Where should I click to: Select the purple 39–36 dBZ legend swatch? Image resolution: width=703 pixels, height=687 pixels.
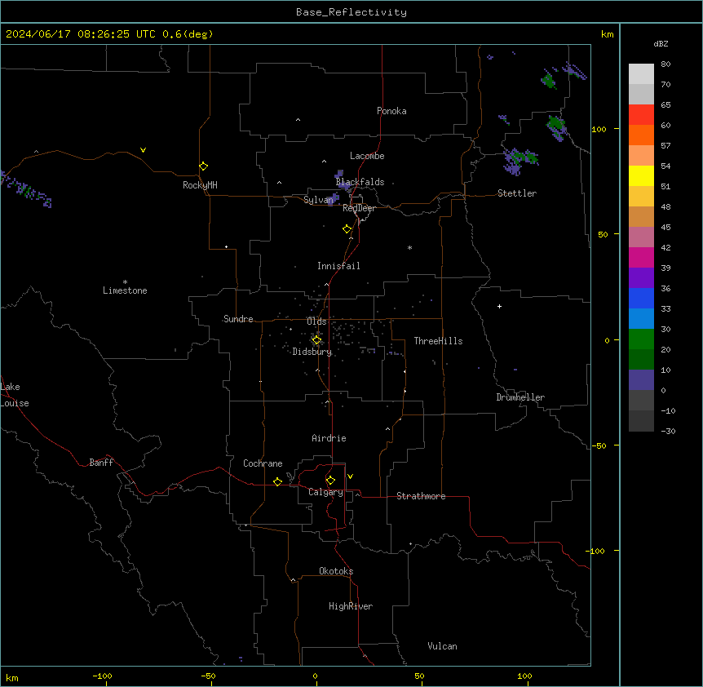click(641, 278)
